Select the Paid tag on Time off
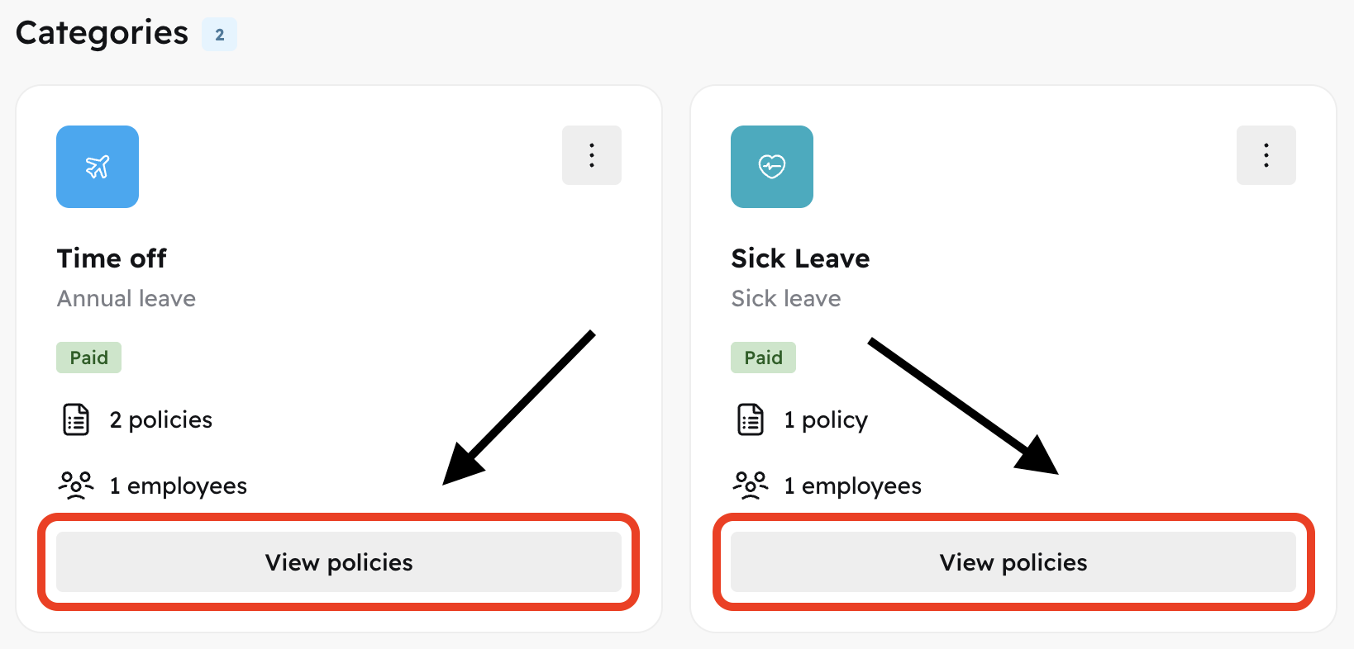Viewport: 1354px width, 649px height. tap(88, 358)
